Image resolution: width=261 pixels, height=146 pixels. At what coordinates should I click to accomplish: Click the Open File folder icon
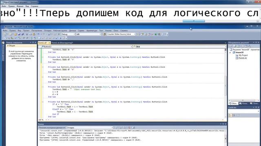click(15, 34)
